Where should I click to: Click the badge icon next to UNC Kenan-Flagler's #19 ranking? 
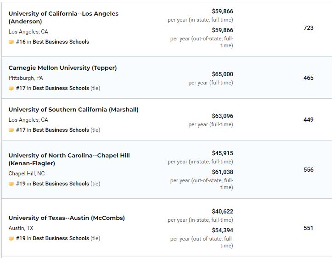point(11,184)
